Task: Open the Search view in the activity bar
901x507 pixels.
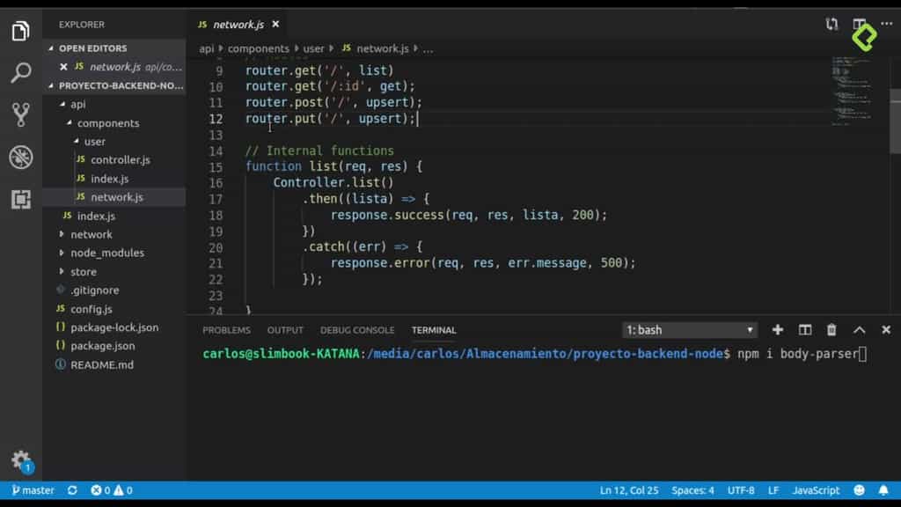Action: tap(21, 73)
